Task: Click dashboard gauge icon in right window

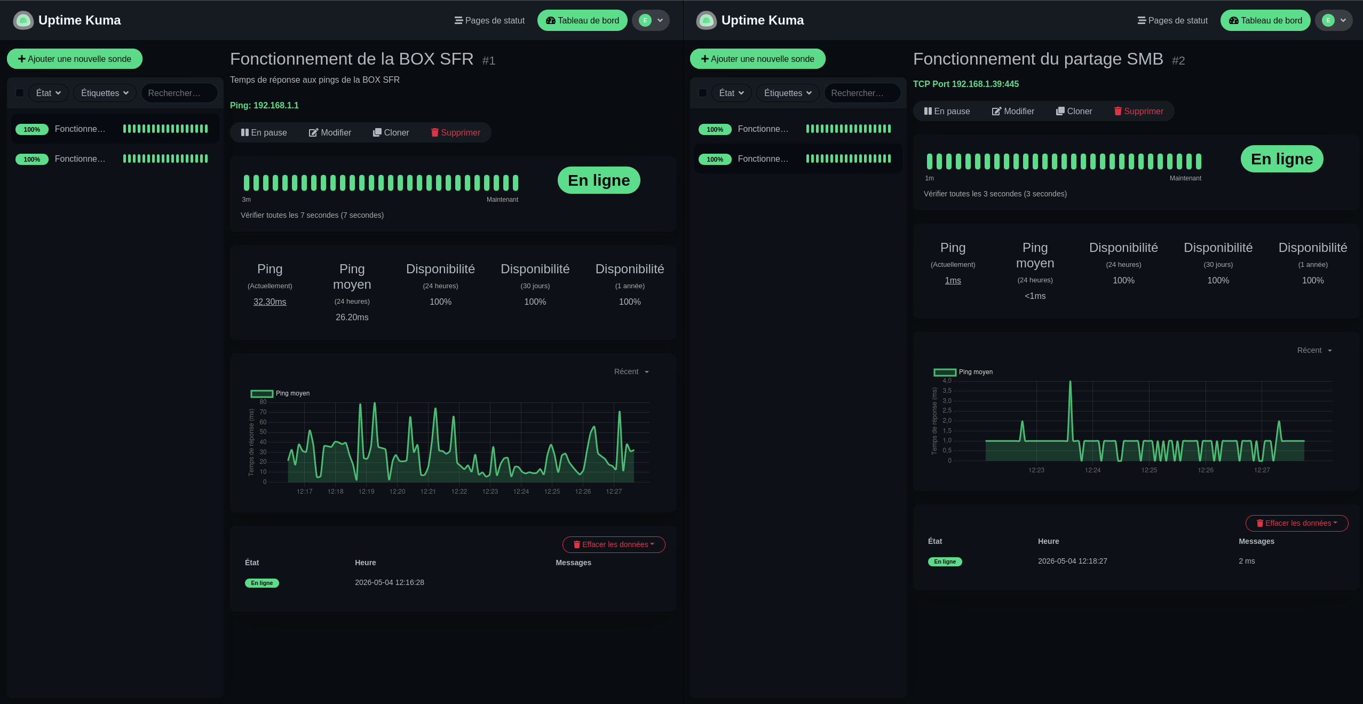Action: (x=1234, y=20)
